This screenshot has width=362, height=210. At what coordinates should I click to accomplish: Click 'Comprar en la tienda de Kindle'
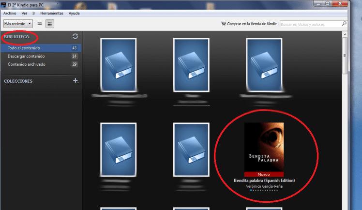coord(251,23)
